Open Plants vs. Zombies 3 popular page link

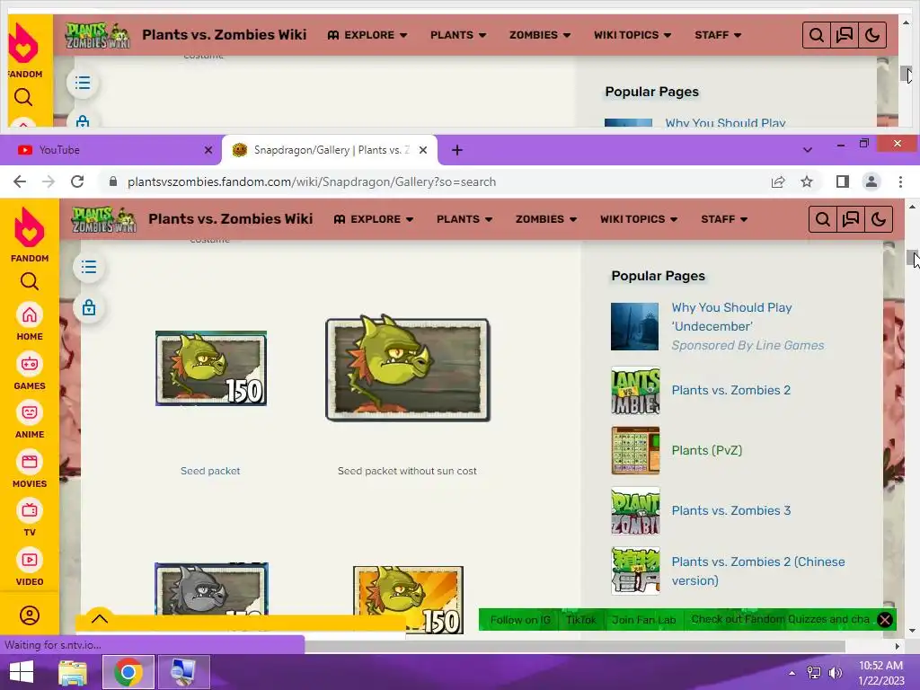point(731,510)
